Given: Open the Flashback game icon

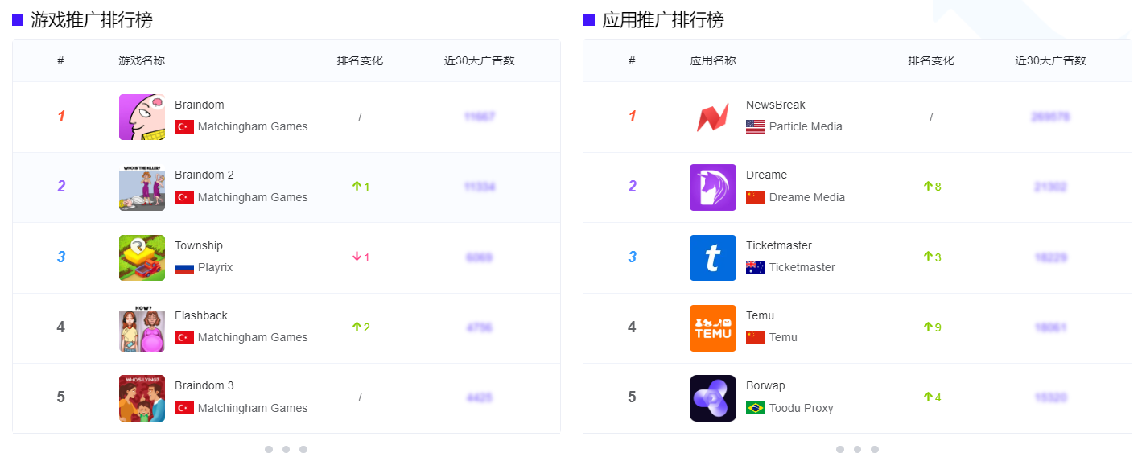Looking at the screenshot, I should point(142,327).
